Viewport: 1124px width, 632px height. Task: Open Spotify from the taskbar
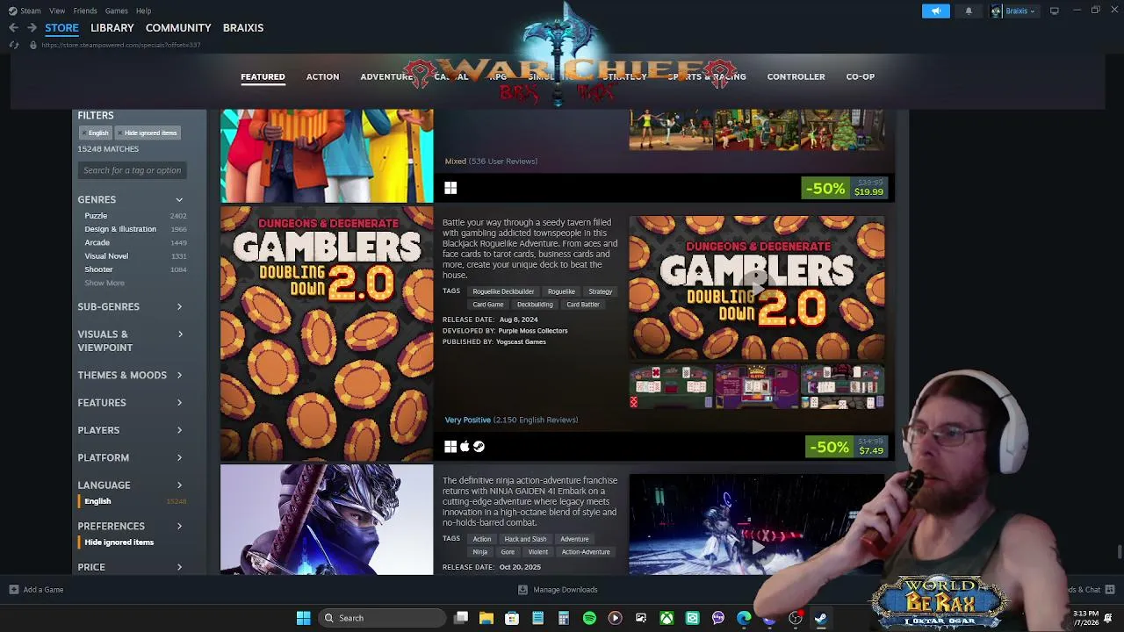589,618
